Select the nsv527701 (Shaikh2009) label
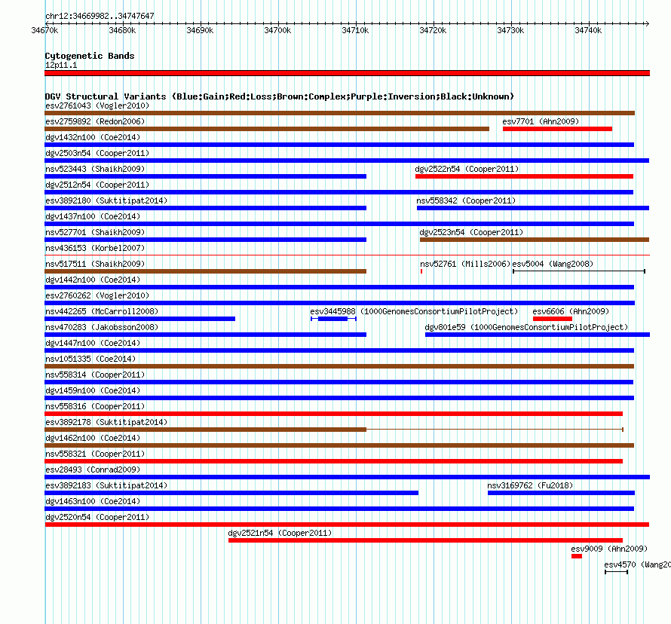The width and height of the screenshot is (671, 624). (95, 232)
